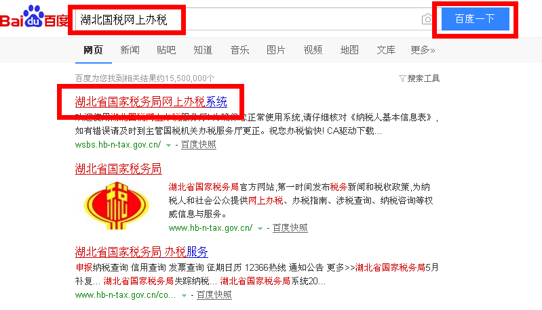This screenshot has width=542, height=310.
Task: Expand the arrow beside www.hb-n-tax.gov.cn/co...
Action: (x=184, y=296)
